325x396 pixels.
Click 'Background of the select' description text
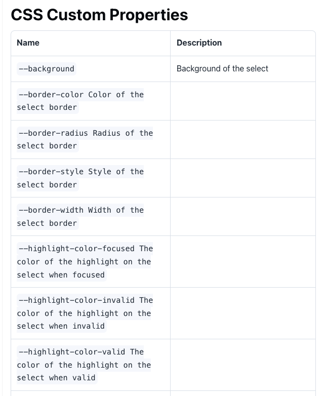[222, 68]
